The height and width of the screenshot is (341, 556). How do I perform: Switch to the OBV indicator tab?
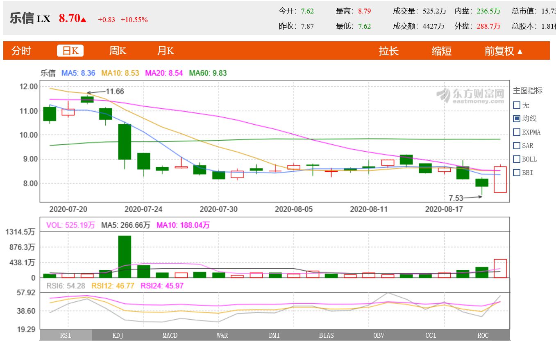click(379, 335)
